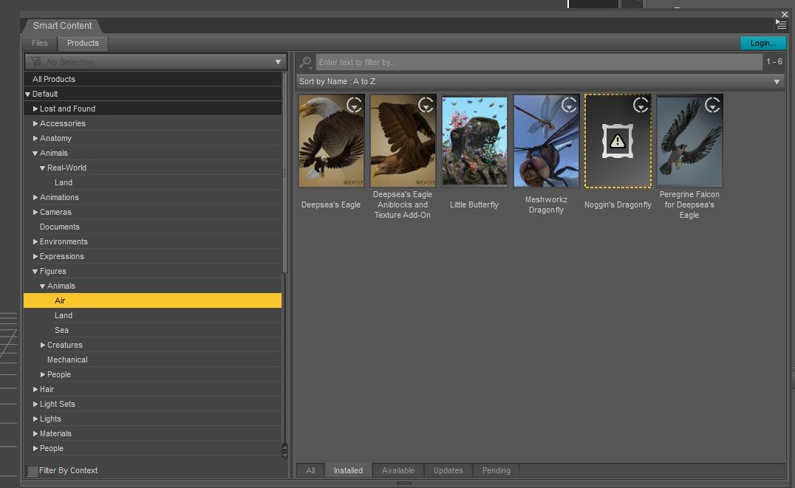Click install icon on Meshworkz Dragonfly thumbnail

tap(569, 105)
